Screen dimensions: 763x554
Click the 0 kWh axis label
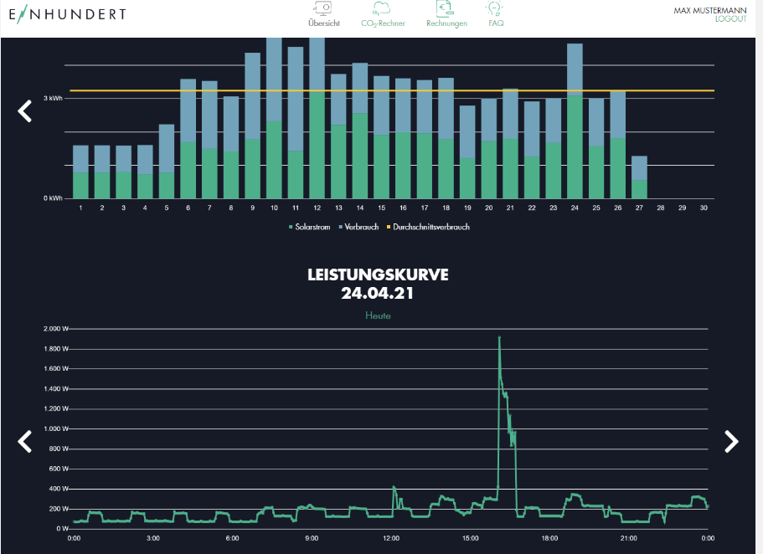(53, 198)
